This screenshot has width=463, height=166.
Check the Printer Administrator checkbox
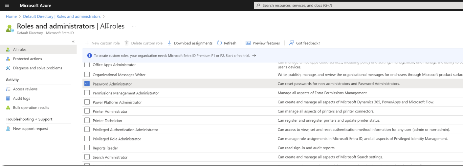(x=87, y=111)
